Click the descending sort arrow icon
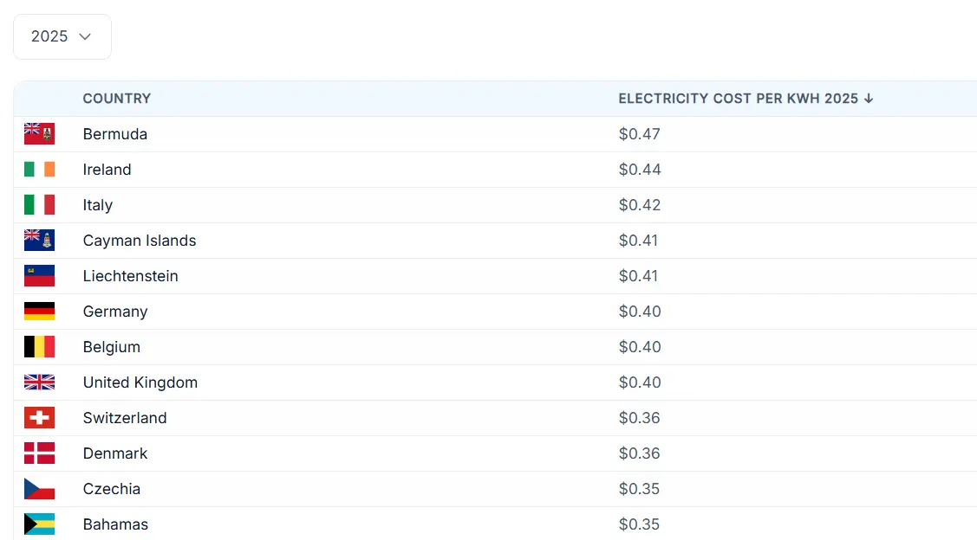 pos(869,99)
